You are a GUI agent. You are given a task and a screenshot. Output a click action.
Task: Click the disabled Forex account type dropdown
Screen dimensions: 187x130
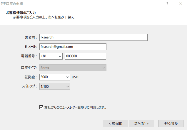click(x=73, y=68)
